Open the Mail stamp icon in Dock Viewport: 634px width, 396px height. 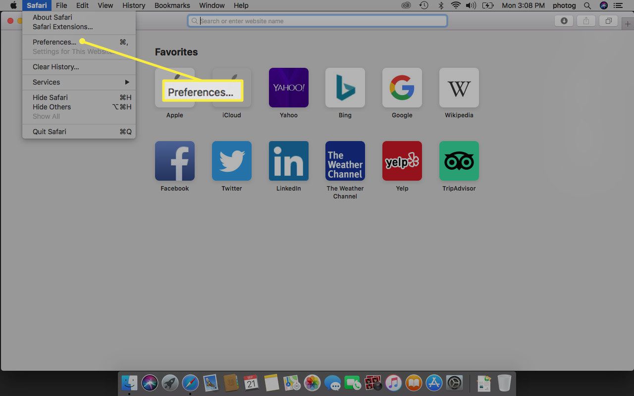pyautogui.click(x=211, y=383)
